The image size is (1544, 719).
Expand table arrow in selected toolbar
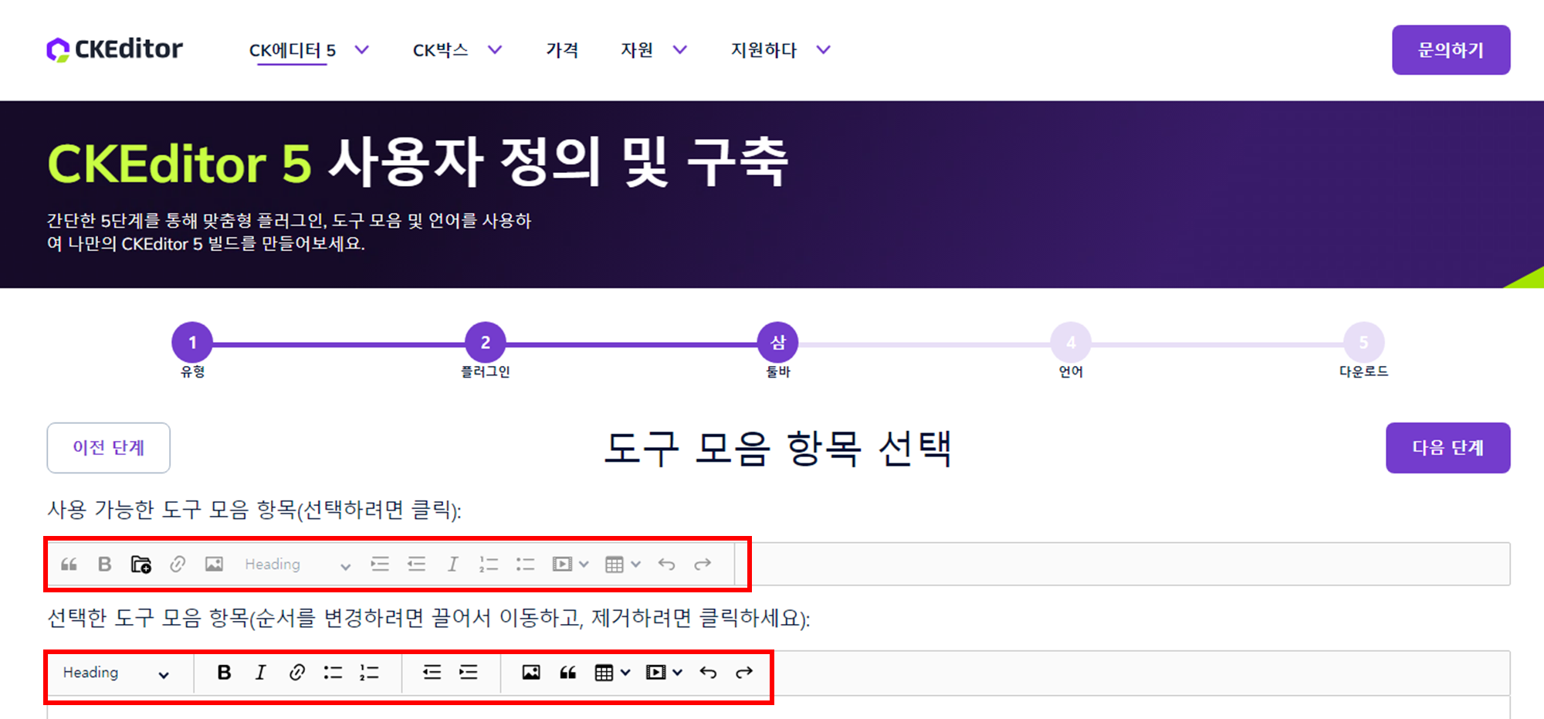pos(626,673)
